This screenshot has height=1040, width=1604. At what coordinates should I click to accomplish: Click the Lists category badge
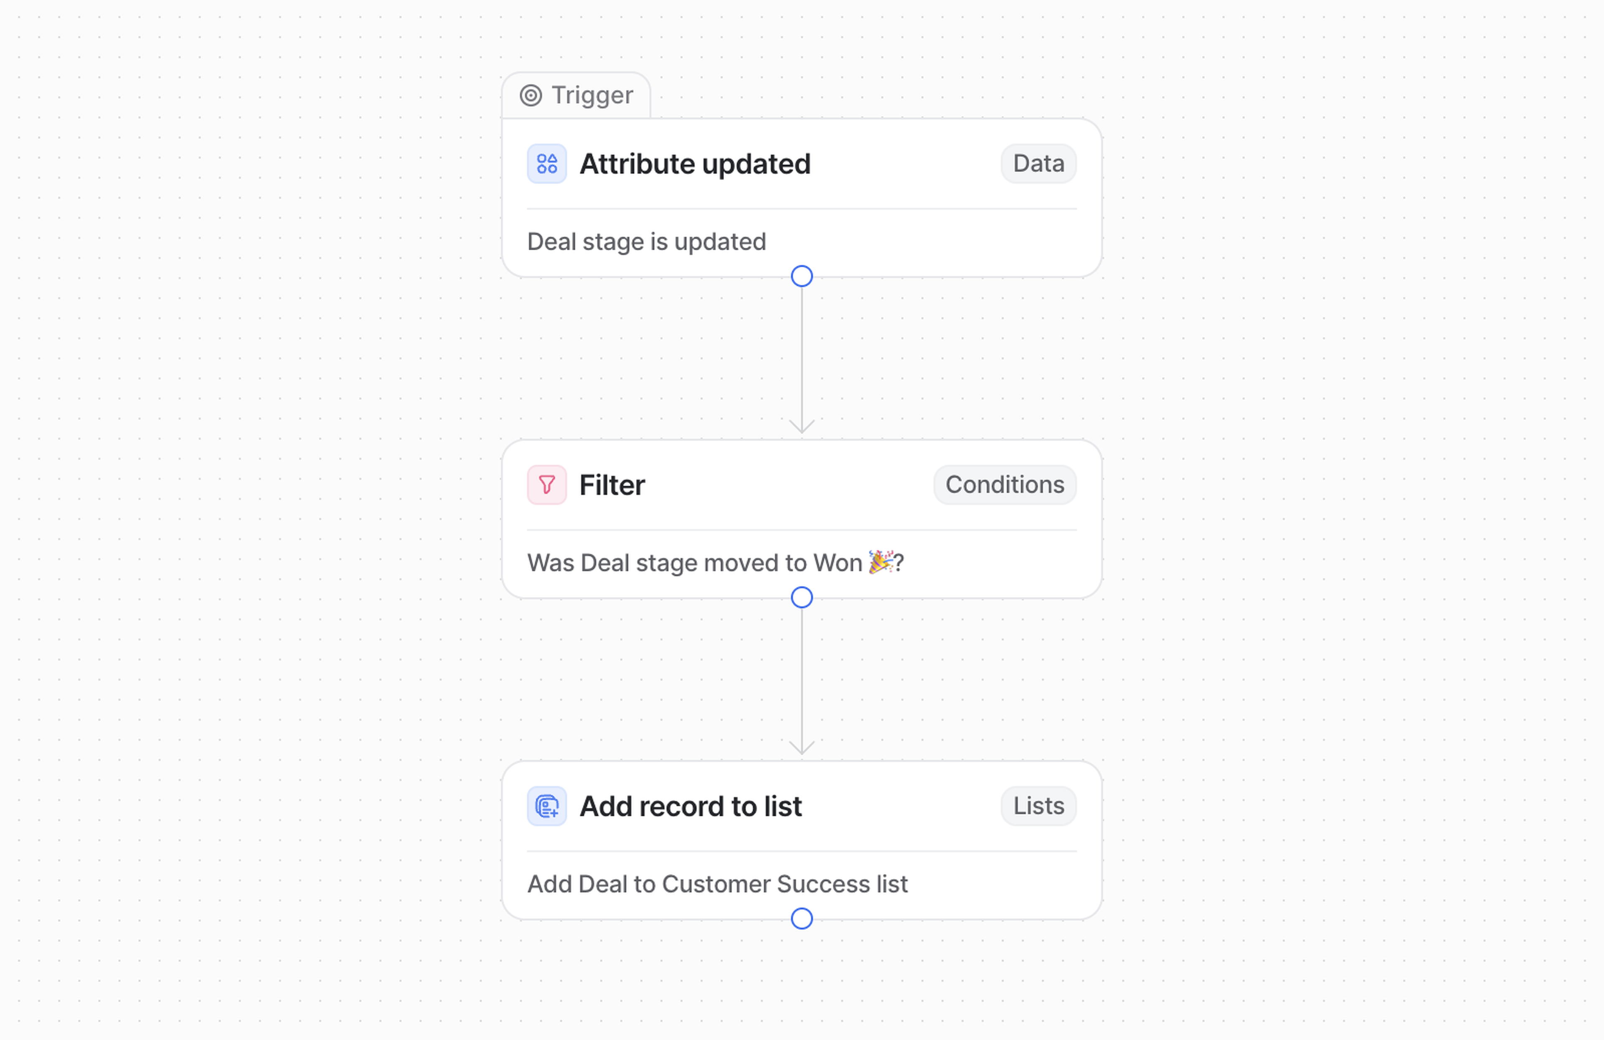[1038, 806]
